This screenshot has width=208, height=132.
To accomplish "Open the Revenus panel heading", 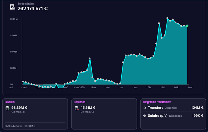I will (x=10, y=102).
